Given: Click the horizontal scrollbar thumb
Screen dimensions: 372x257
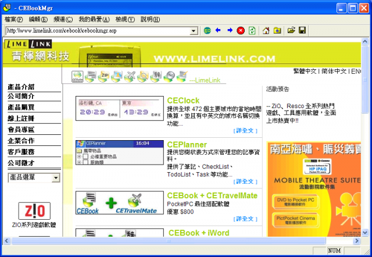Looking at the screenshot, I should click(x=169, y=241).
